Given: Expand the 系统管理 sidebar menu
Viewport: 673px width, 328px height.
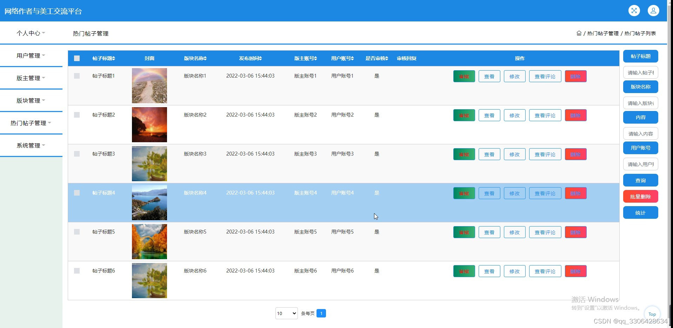Looking at the screenshot, I should (31, 145).
